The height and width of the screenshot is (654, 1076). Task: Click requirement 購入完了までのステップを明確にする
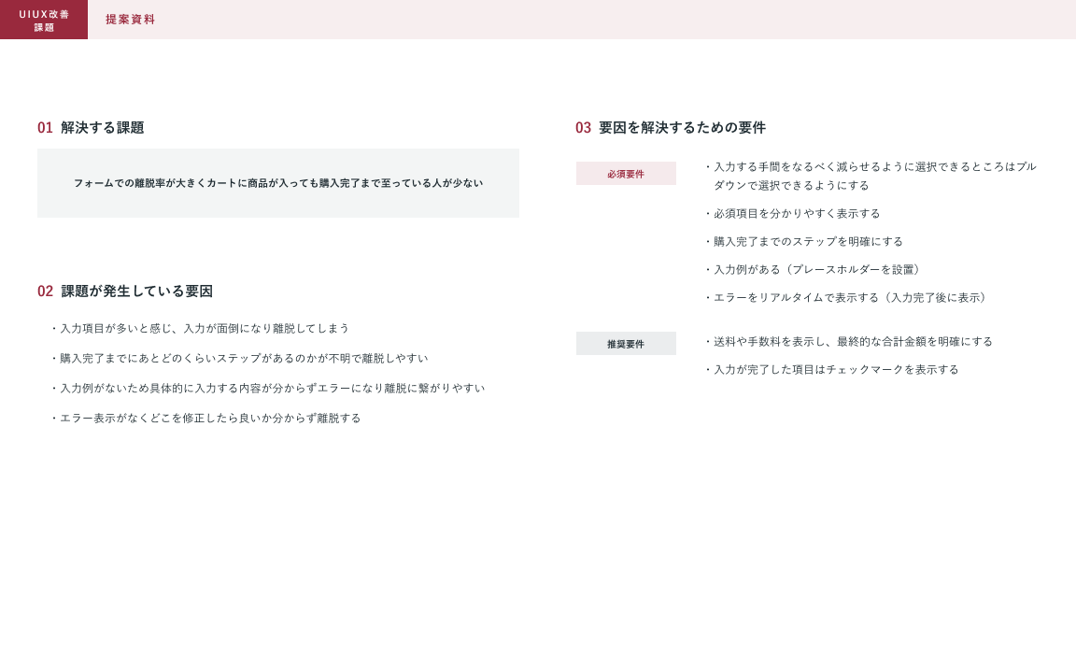(x=807, y=242)
